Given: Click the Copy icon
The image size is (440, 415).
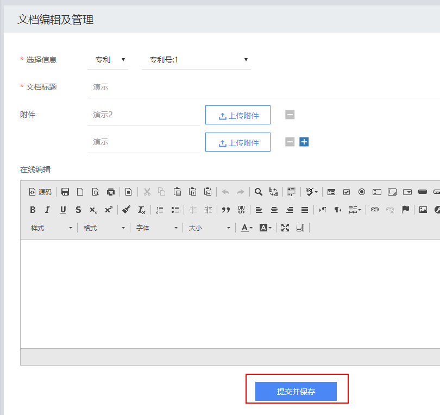Looking at the screenshot, I should pyautogui.click(x=162, y=192).
